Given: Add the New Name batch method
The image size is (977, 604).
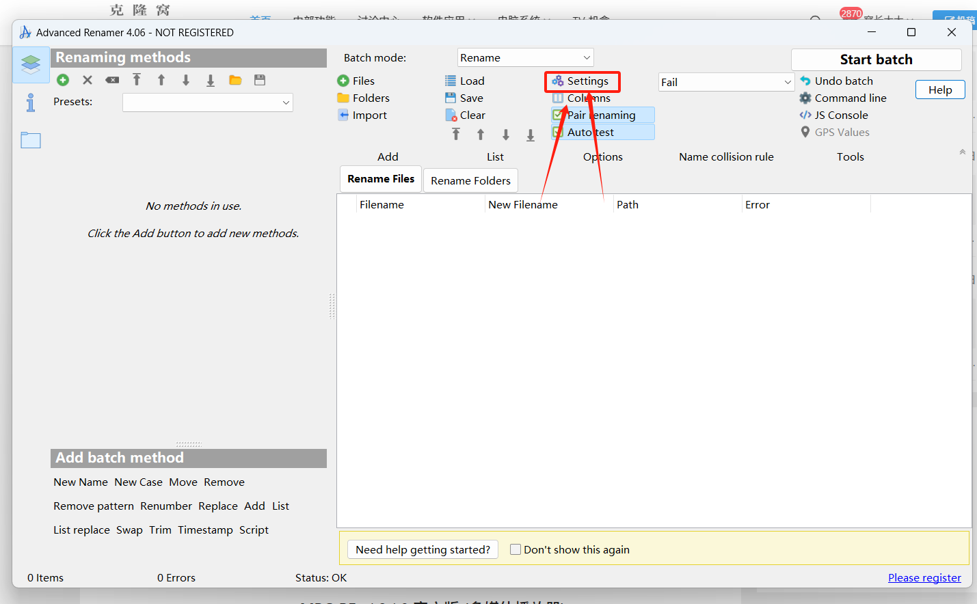Looking at the screenshot, I should point(81,482).
